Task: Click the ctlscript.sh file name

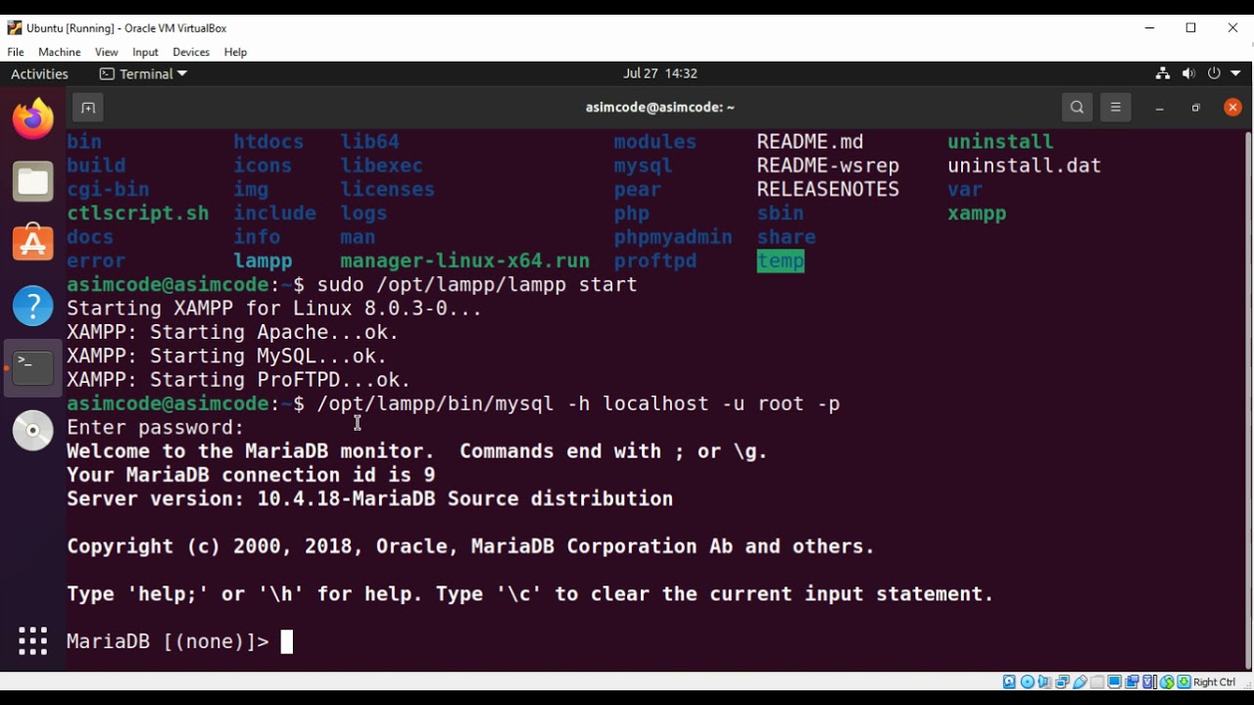Action: point(138,213)
